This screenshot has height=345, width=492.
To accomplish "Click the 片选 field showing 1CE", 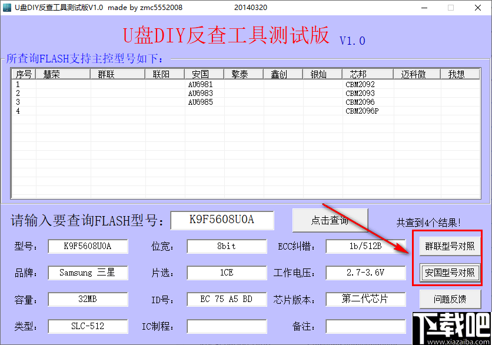I will pyautogui.click(x=226, y=273).
